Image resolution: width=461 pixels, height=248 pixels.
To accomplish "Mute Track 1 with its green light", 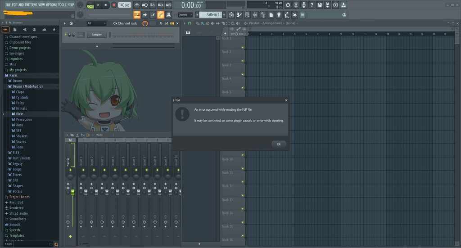I will pyautogui.click(x=243, y=47).
